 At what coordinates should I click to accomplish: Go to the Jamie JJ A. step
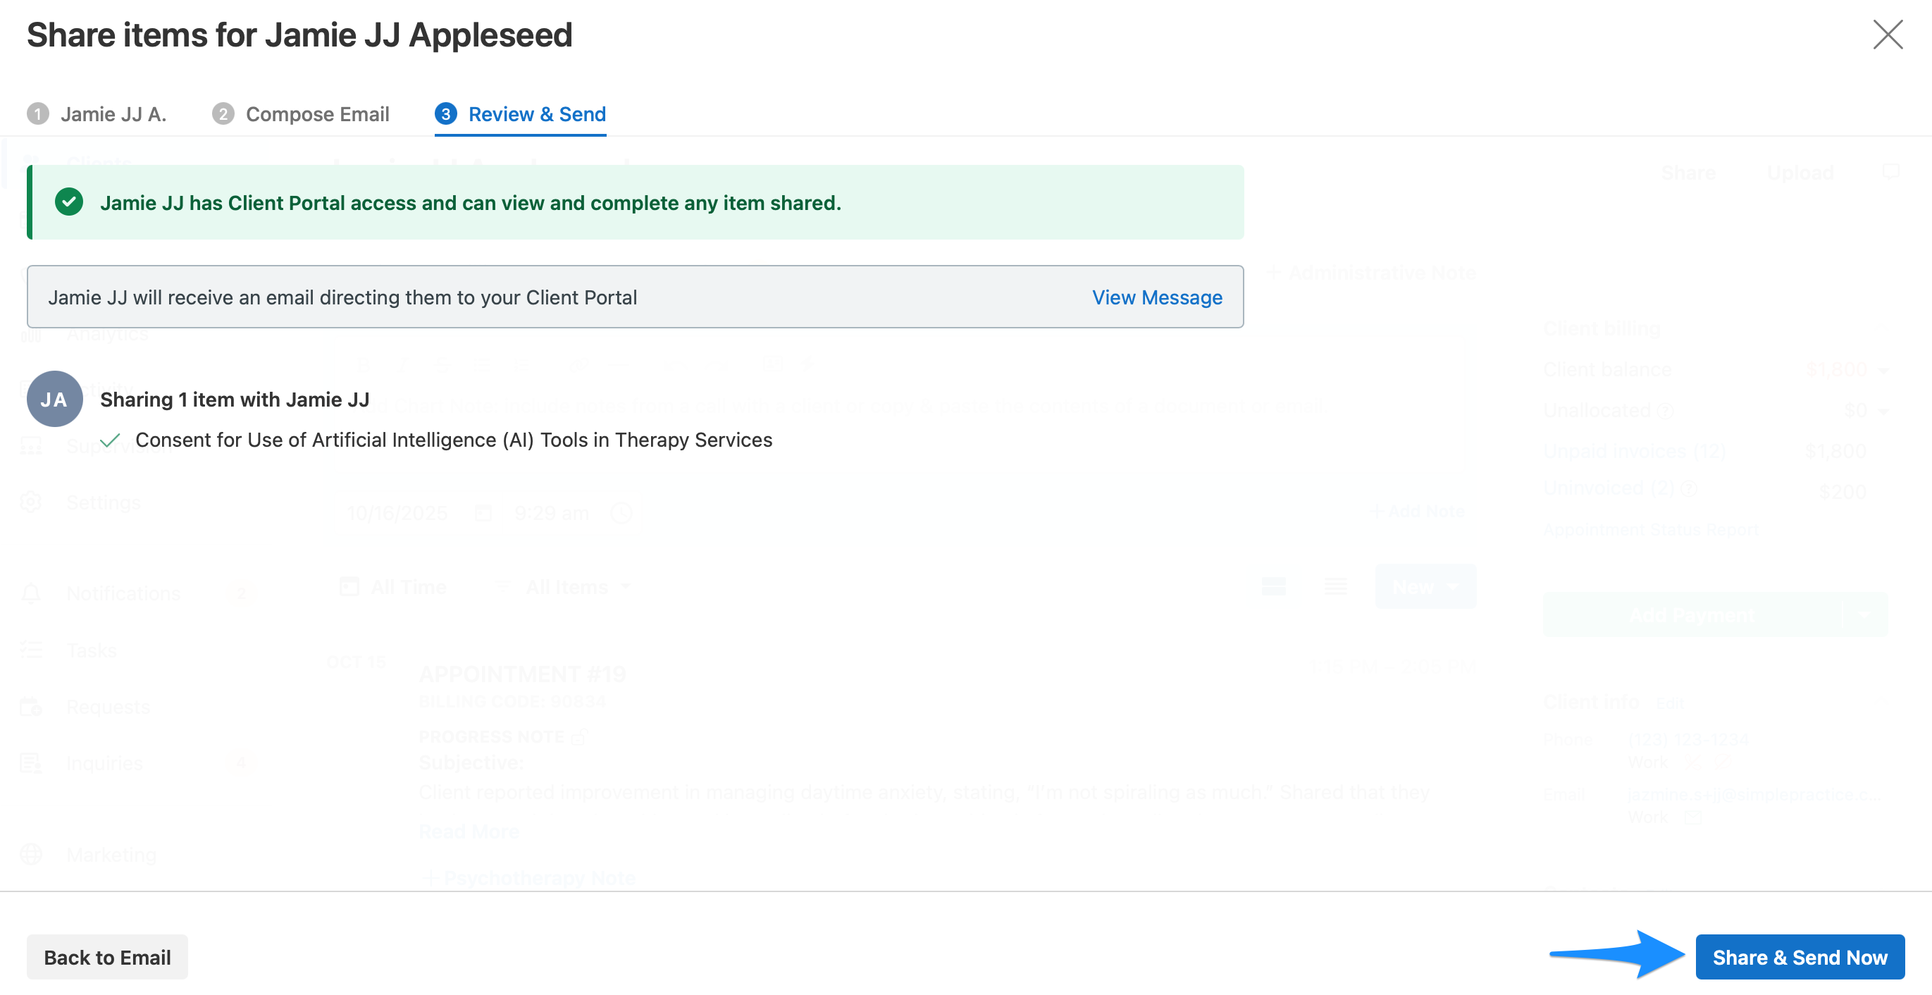[113, 114]
